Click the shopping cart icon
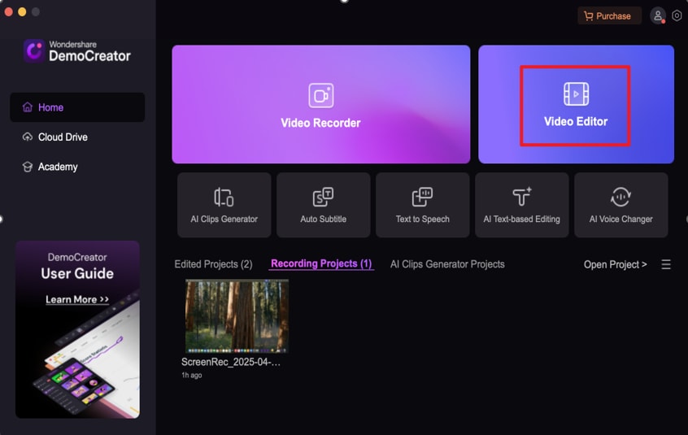Viewport: 688px width, 435px height. click(x=589, y=15)
